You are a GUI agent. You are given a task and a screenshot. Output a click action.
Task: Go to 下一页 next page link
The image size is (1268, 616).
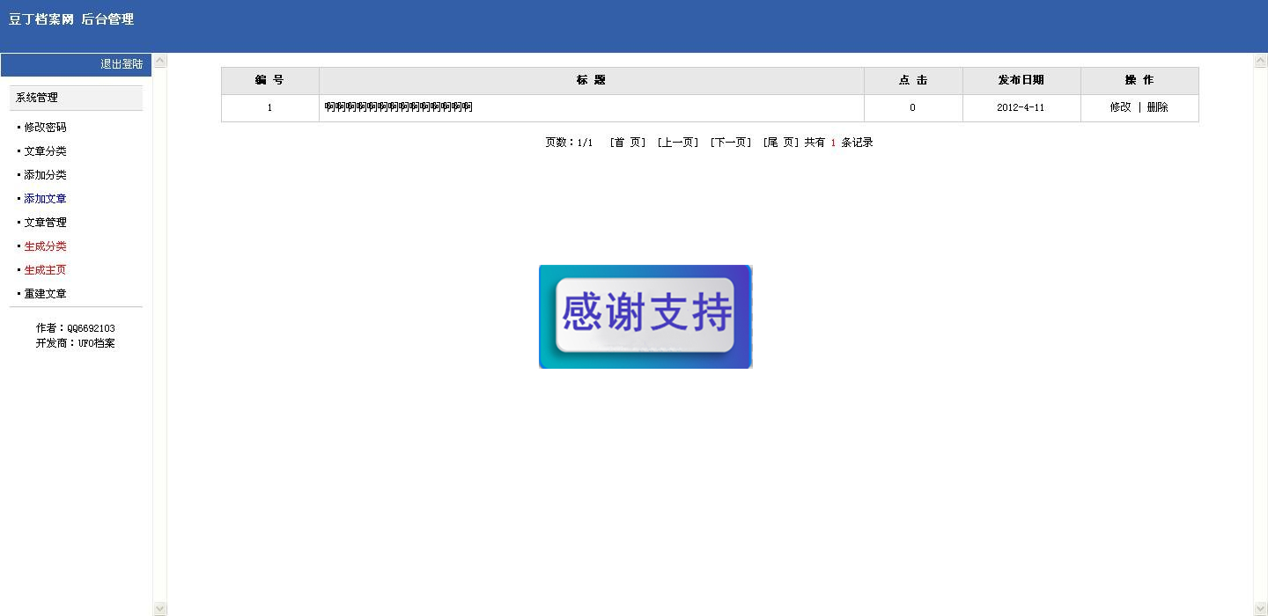pos(731,143)
